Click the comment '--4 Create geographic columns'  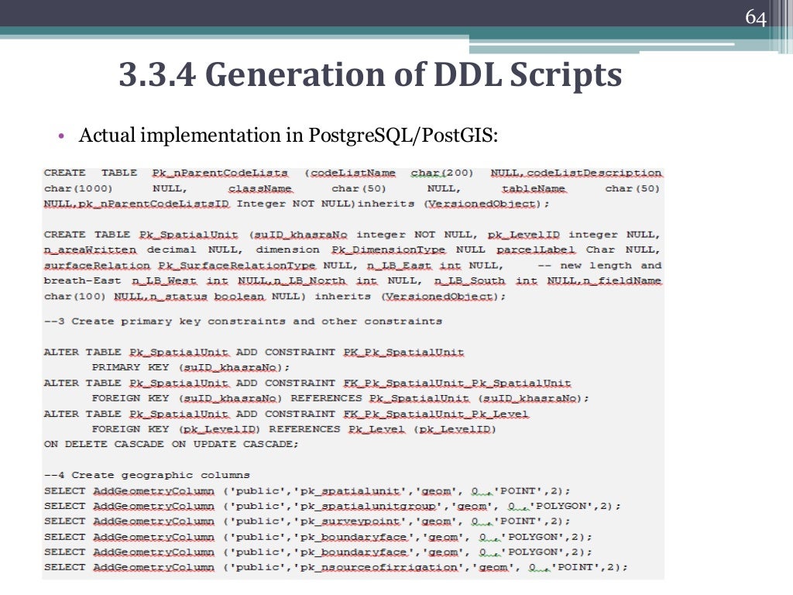(x=146, y=475)
